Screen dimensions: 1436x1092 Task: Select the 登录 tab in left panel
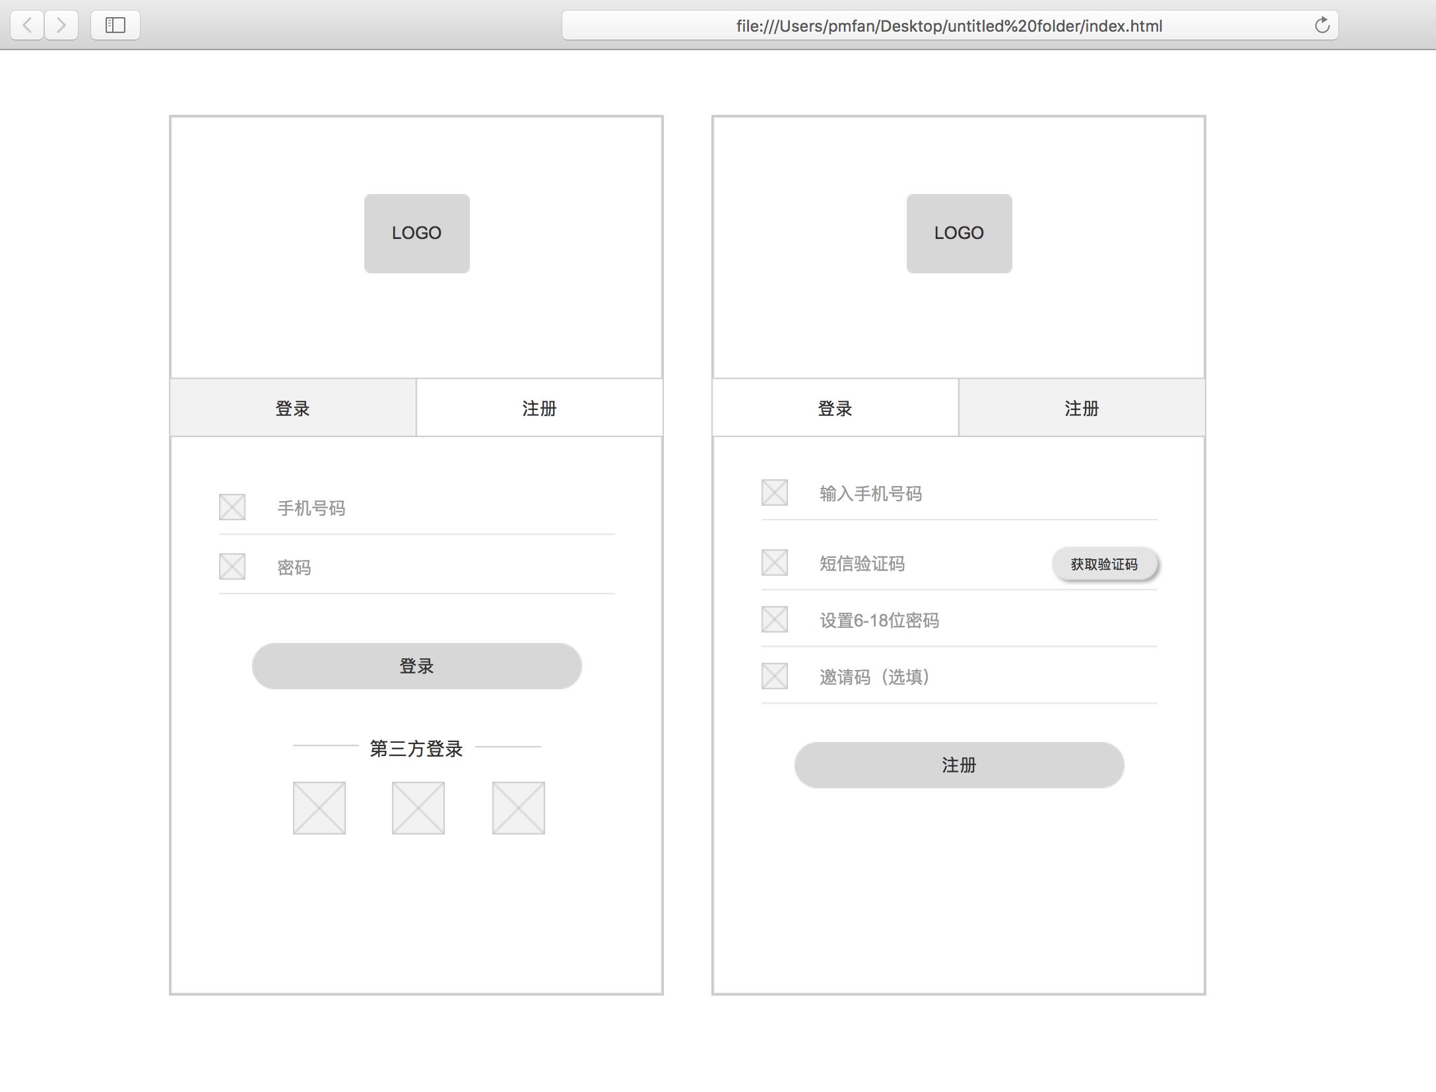pos(293,408)
